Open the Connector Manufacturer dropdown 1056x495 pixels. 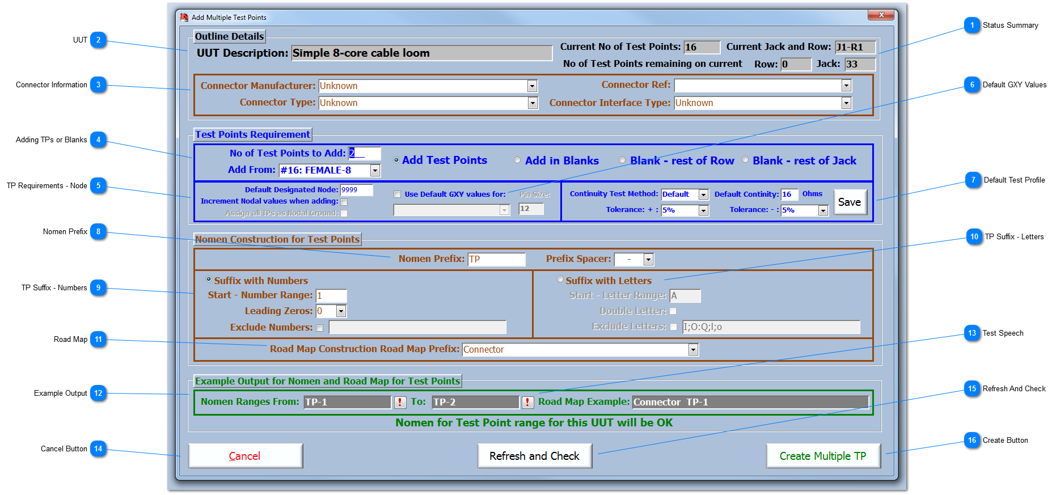[x=532, y=86]
